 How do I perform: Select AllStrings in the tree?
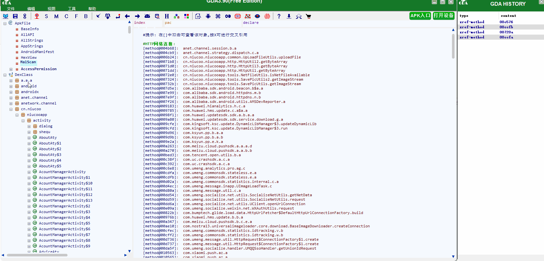click(32, 40)
